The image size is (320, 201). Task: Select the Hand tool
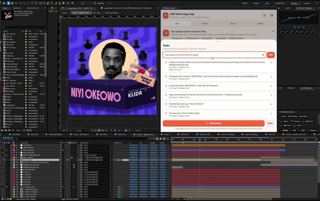pos(13,3)
